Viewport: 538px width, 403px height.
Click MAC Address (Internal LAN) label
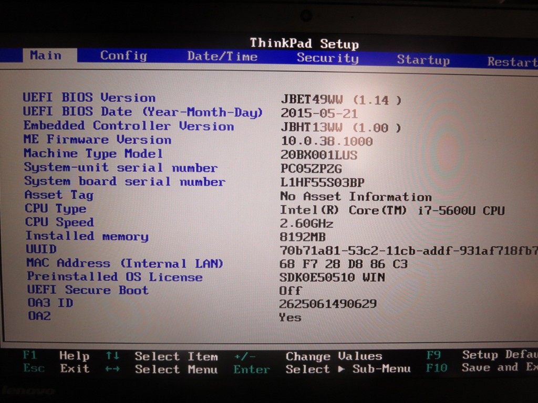pos(125,263)
